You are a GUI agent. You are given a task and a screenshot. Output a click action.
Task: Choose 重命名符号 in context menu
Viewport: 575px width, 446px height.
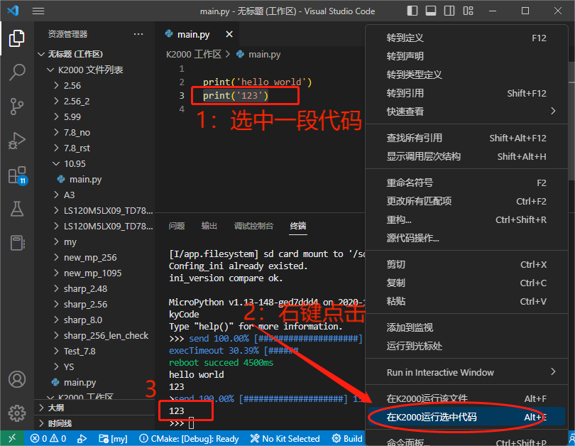click(x=466, y=183)
